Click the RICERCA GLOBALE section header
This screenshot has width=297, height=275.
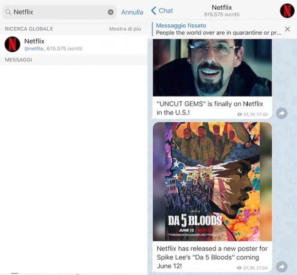tap(29, 29)
